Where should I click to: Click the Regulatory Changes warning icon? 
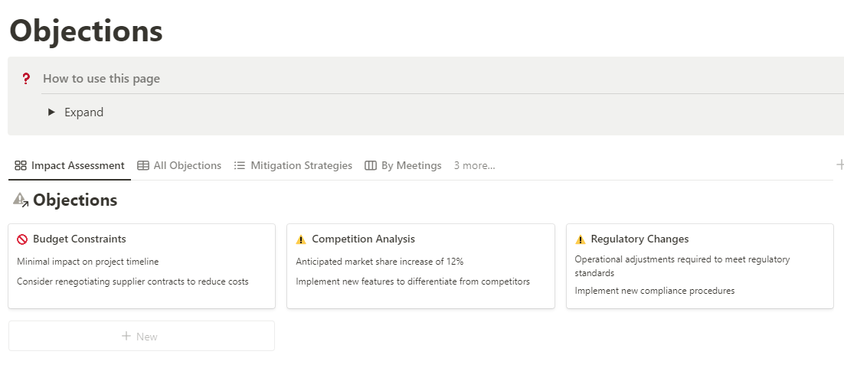pyautogui.click(x=580, y=239)
